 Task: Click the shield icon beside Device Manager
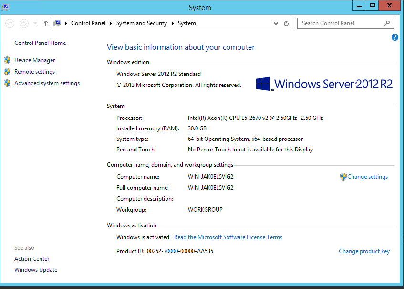point(7,60)
